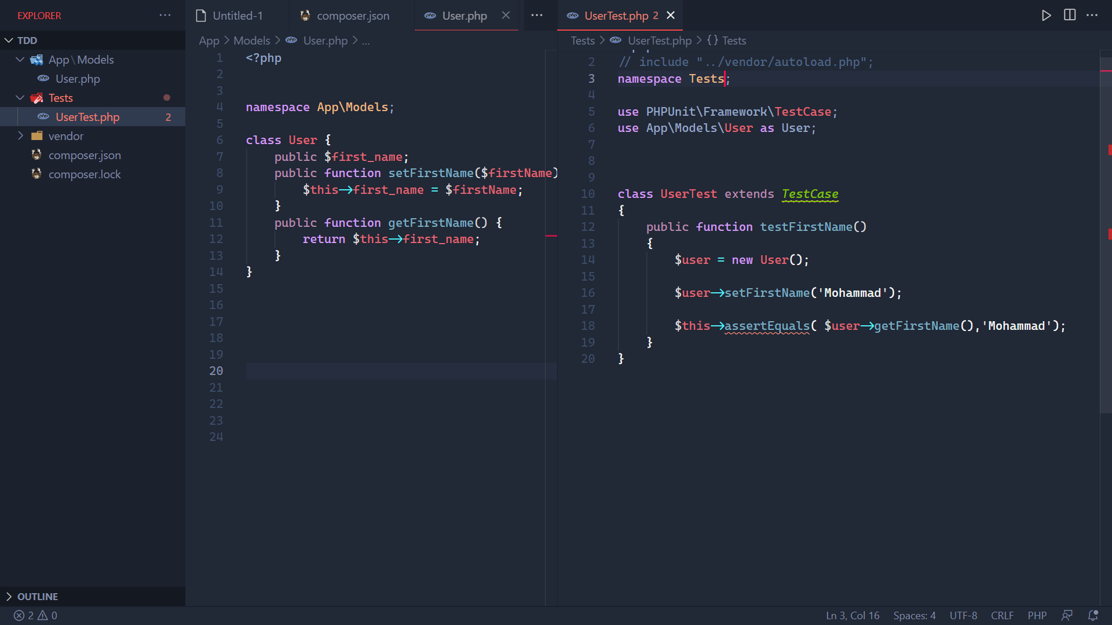Viewport: 1112px width, 625px height.
Task: Change indentation via Spaces: 4
Action: [x=915, y=616]
